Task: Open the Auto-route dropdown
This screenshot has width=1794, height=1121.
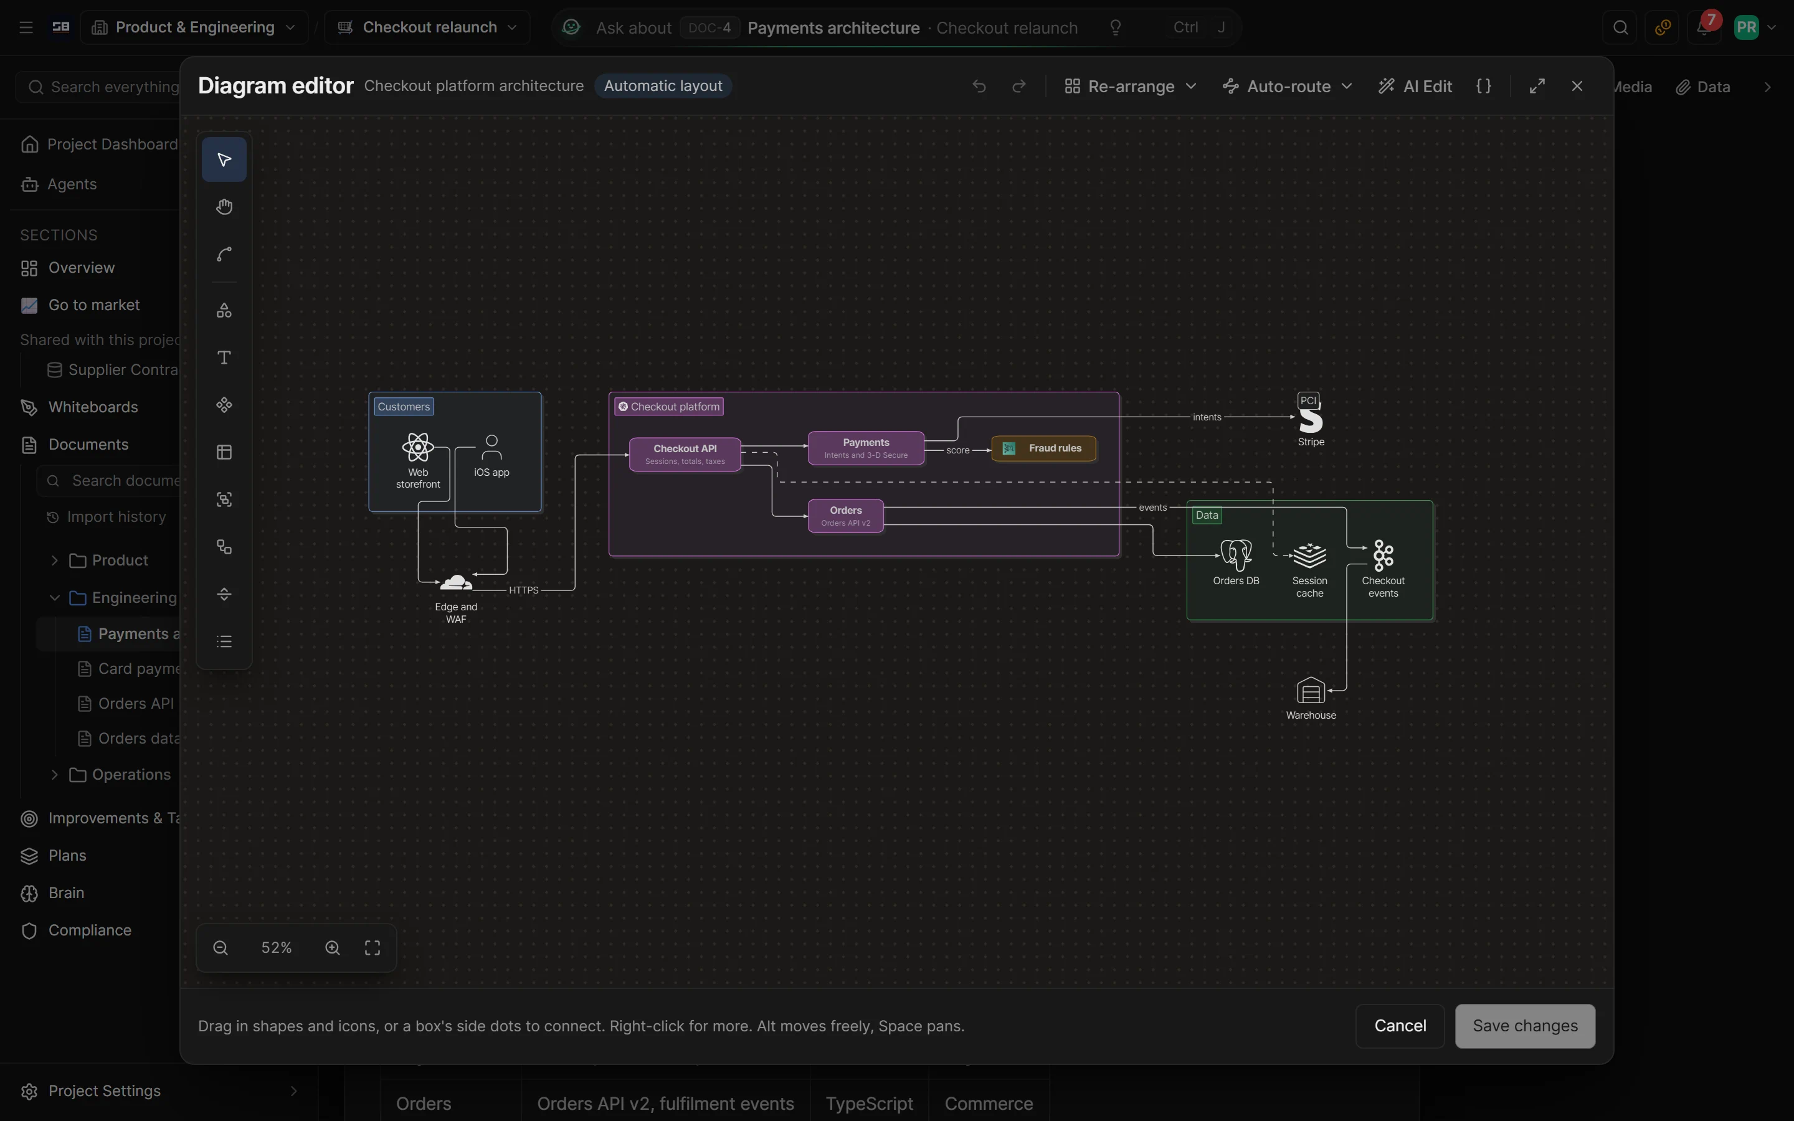Action: tap(1288, 86)
